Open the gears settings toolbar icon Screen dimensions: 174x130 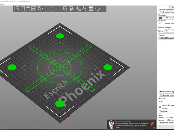click(x=78, y=9)
